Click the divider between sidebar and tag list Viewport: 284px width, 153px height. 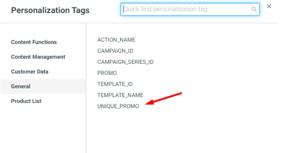pos(86,88)
